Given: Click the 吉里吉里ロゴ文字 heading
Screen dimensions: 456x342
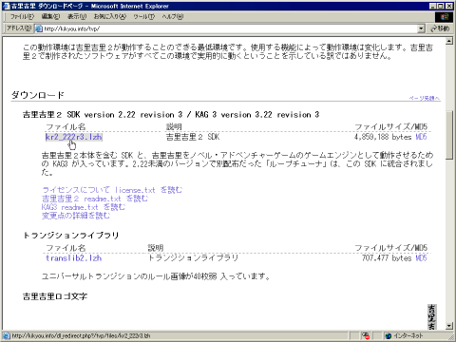Looking at the screenshot, I should coord(55,296).
